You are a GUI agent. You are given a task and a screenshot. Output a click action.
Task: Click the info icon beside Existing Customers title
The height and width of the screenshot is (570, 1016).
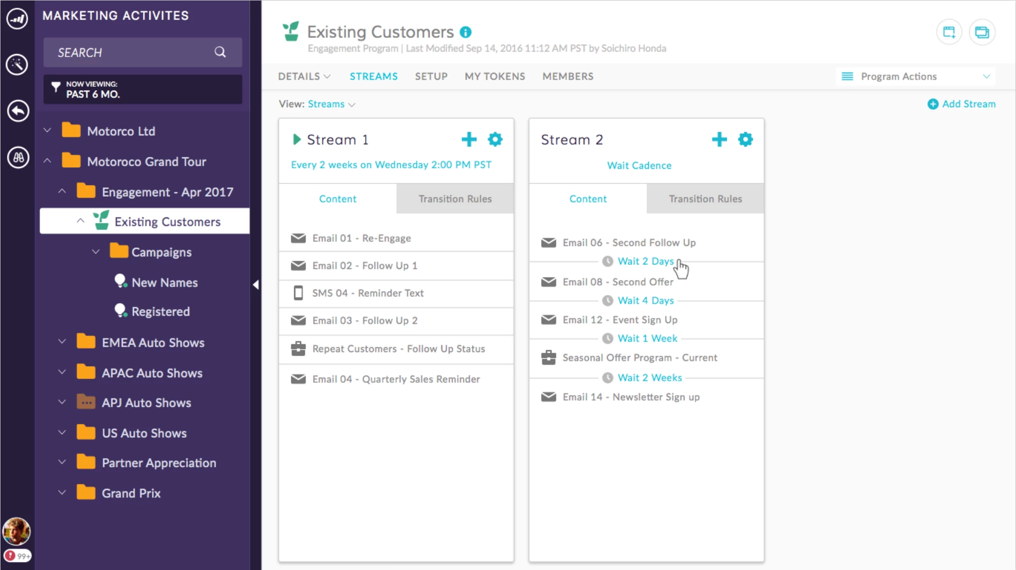pyautogui.click(x=465, y=32)
